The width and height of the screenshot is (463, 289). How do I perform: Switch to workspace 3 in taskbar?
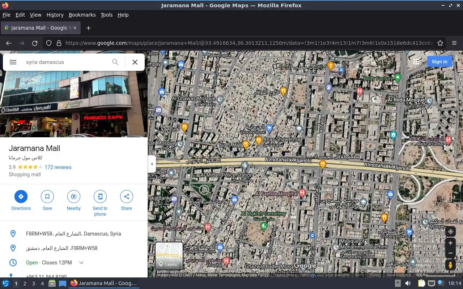(x=33, y=284)
